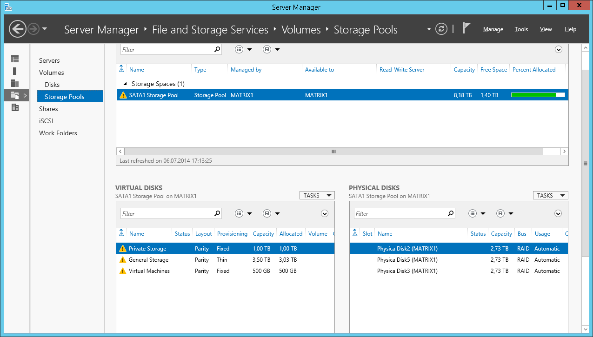Click the warning icon beside General Storage
This screenshot has height=337, width=593.
point(123,260)
